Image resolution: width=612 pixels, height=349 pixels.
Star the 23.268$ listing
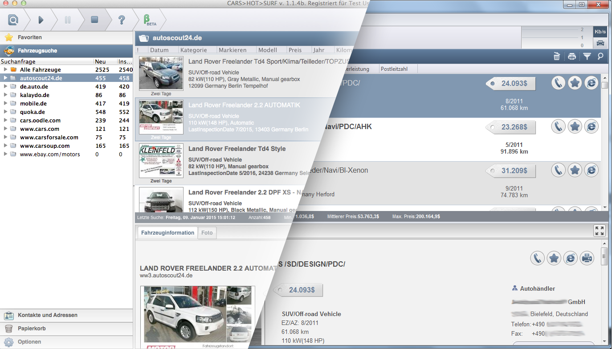pos(575,126)
